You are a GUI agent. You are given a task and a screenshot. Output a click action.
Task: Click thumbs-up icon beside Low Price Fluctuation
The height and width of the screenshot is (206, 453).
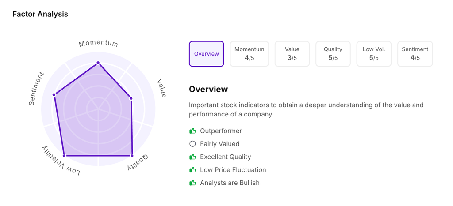point(192,170)
